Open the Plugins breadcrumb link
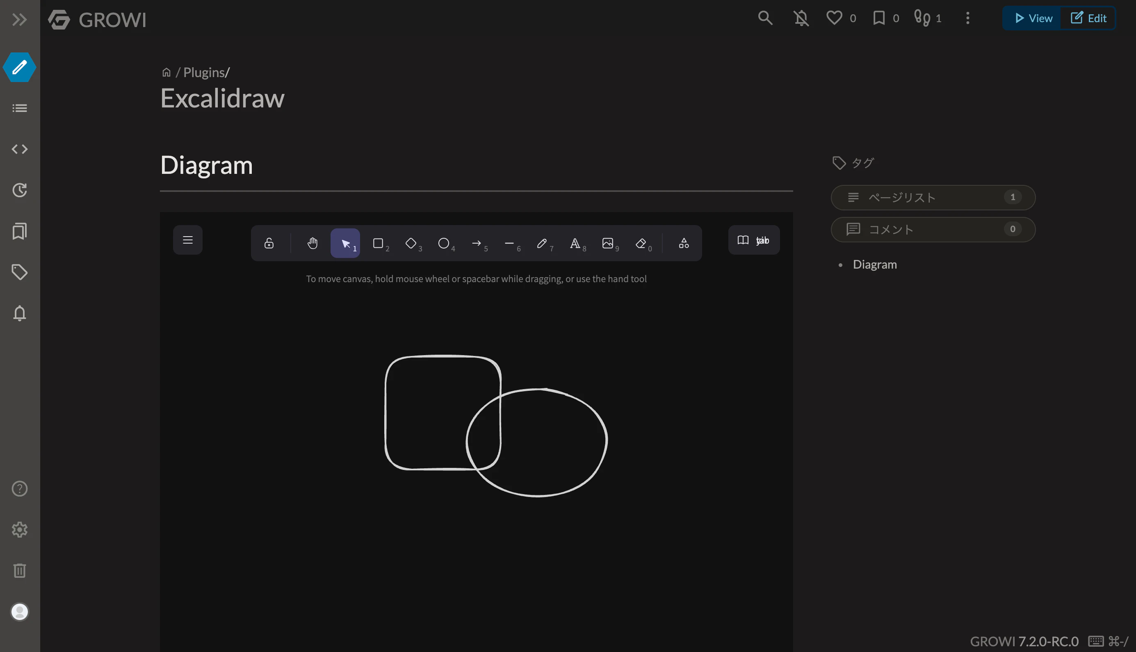This screenshot has width=1136, height=652. [204, 72]
